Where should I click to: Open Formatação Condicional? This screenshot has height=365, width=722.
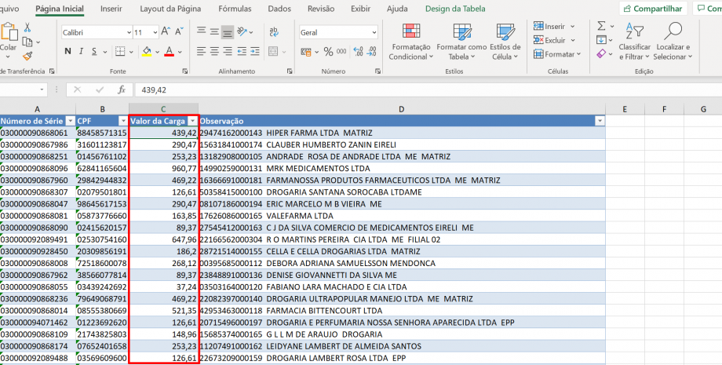coord(408,42)
